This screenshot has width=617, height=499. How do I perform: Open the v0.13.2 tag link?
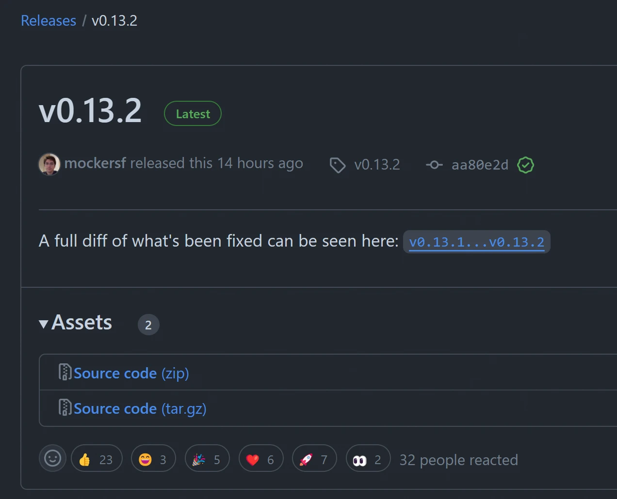[377, 165]
